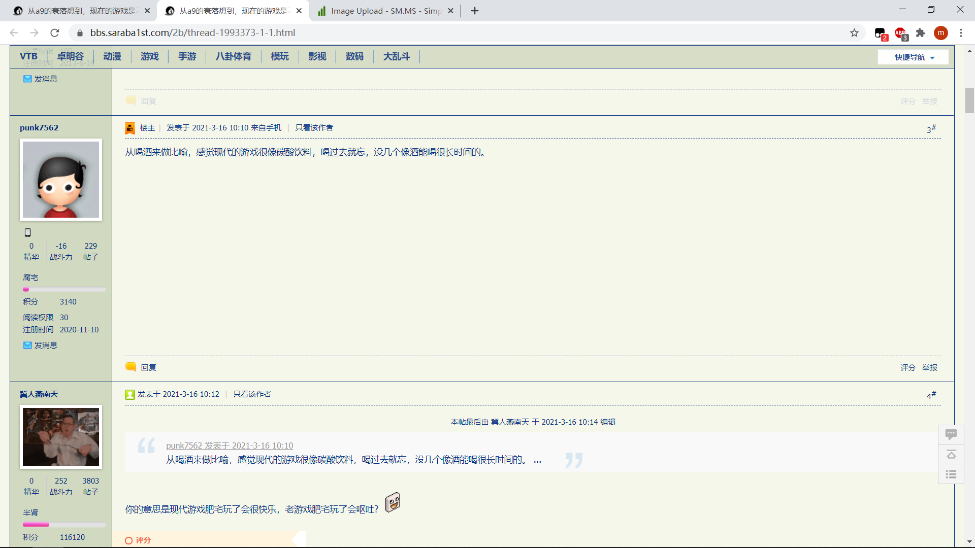975x548 pixels.
Task: Click the page vertical scrollbar thumb
Action: click(969, 100)
